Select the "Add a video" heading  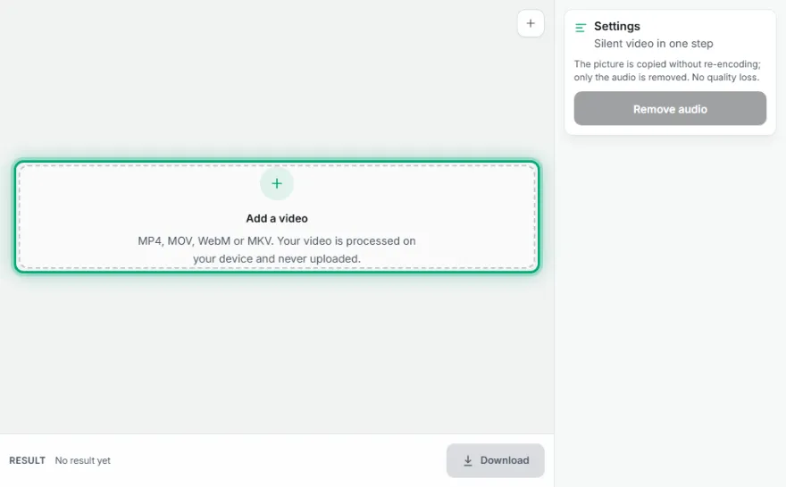[x=277, y=219]
